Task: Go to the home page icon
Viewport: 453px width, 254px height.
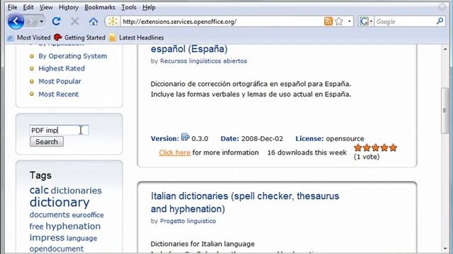Action: coord(93,21)
